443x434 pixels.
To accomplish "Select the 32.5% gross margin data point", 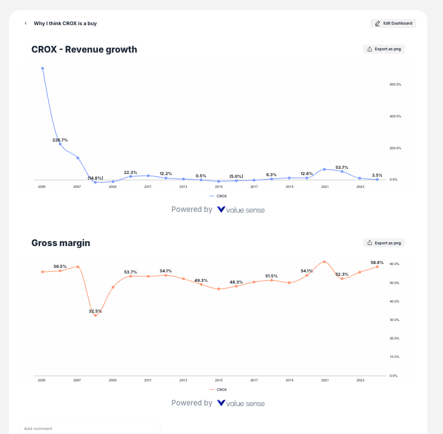I will point(96,315).
